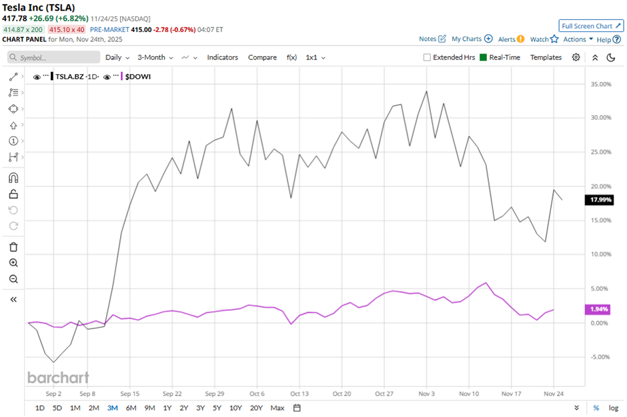Toggle $DOWI series visibility eye
The width and height of the screenshot is (627, 417).
coord(107,77)
